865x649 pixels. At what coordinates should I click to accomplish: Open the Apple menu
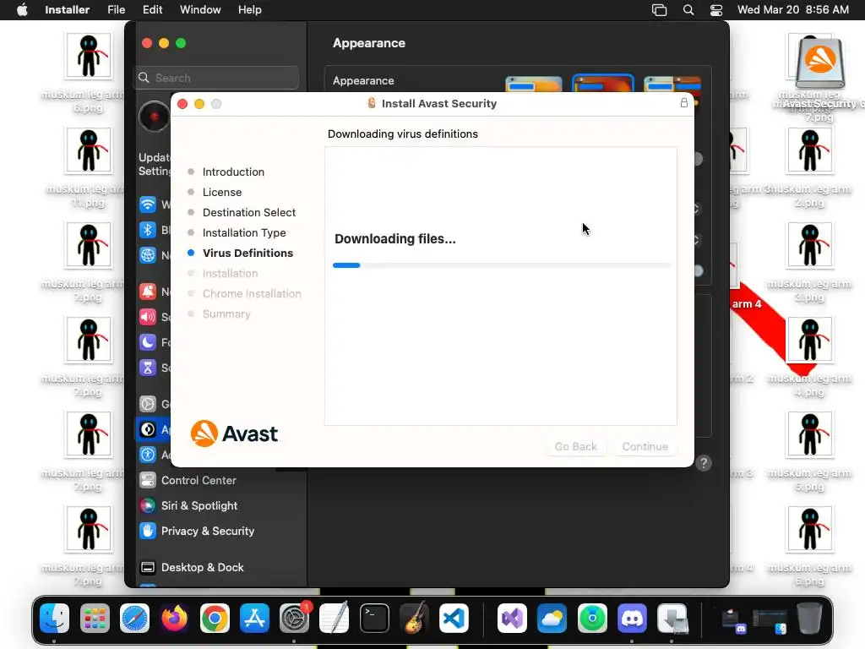tap(22, 10)
